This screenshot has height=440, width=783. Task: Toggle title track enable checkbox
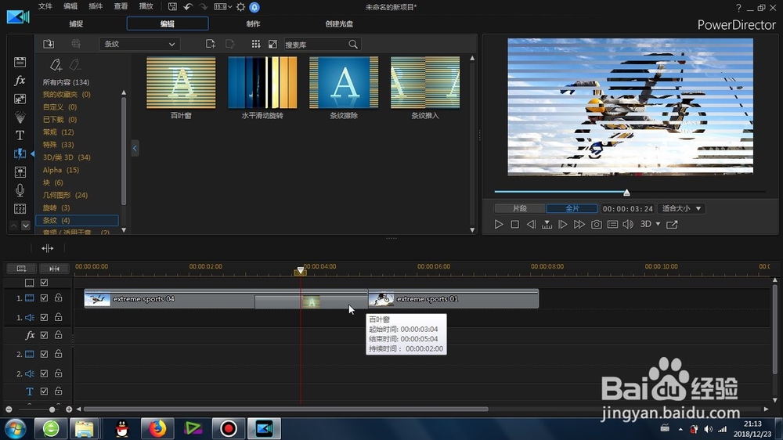click(x=44, y=391)
